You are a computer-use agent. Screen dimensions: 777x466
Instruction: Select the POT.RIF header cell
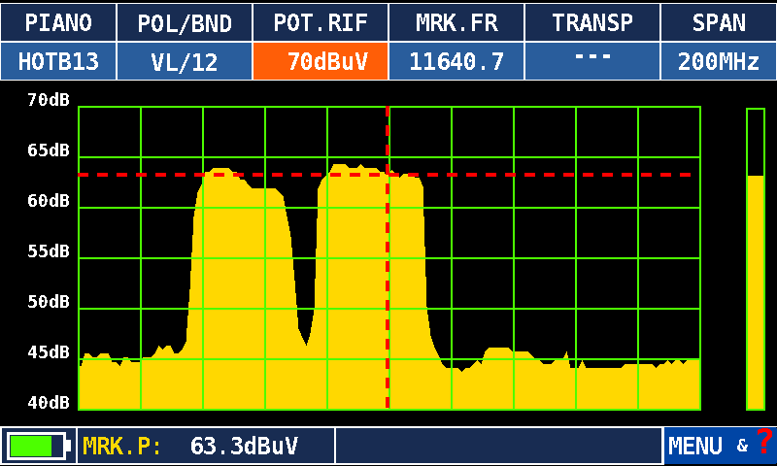(321, 22)
